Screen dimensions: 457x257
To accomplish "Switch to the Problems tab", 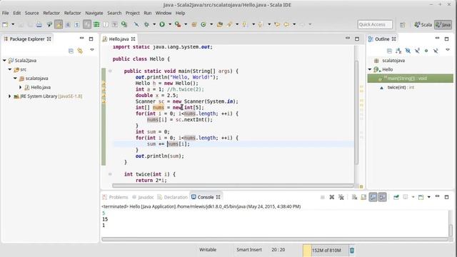I will (115, 197).
